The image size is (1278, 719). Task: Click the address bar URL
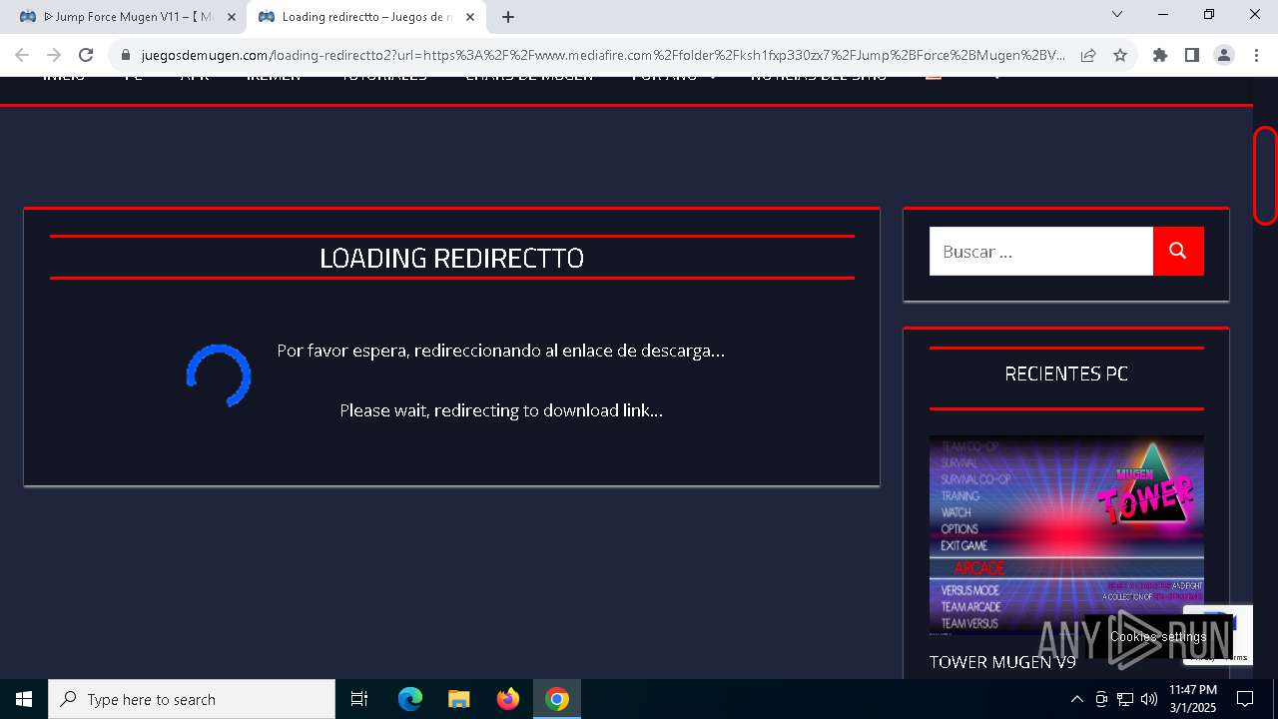coord(603,56)
